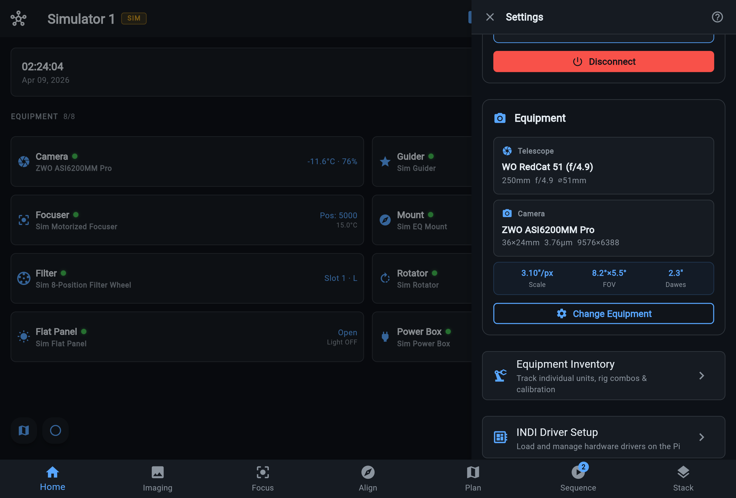736x498 pixels.
Task: Open the Camera equipment card on Home
Action: point(187,162)
